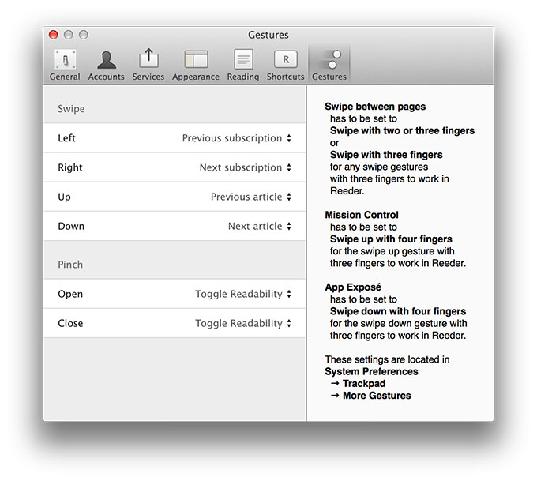Click the 'Left' row label
This screenshot has height=481, width=537.
coord(66,138)
